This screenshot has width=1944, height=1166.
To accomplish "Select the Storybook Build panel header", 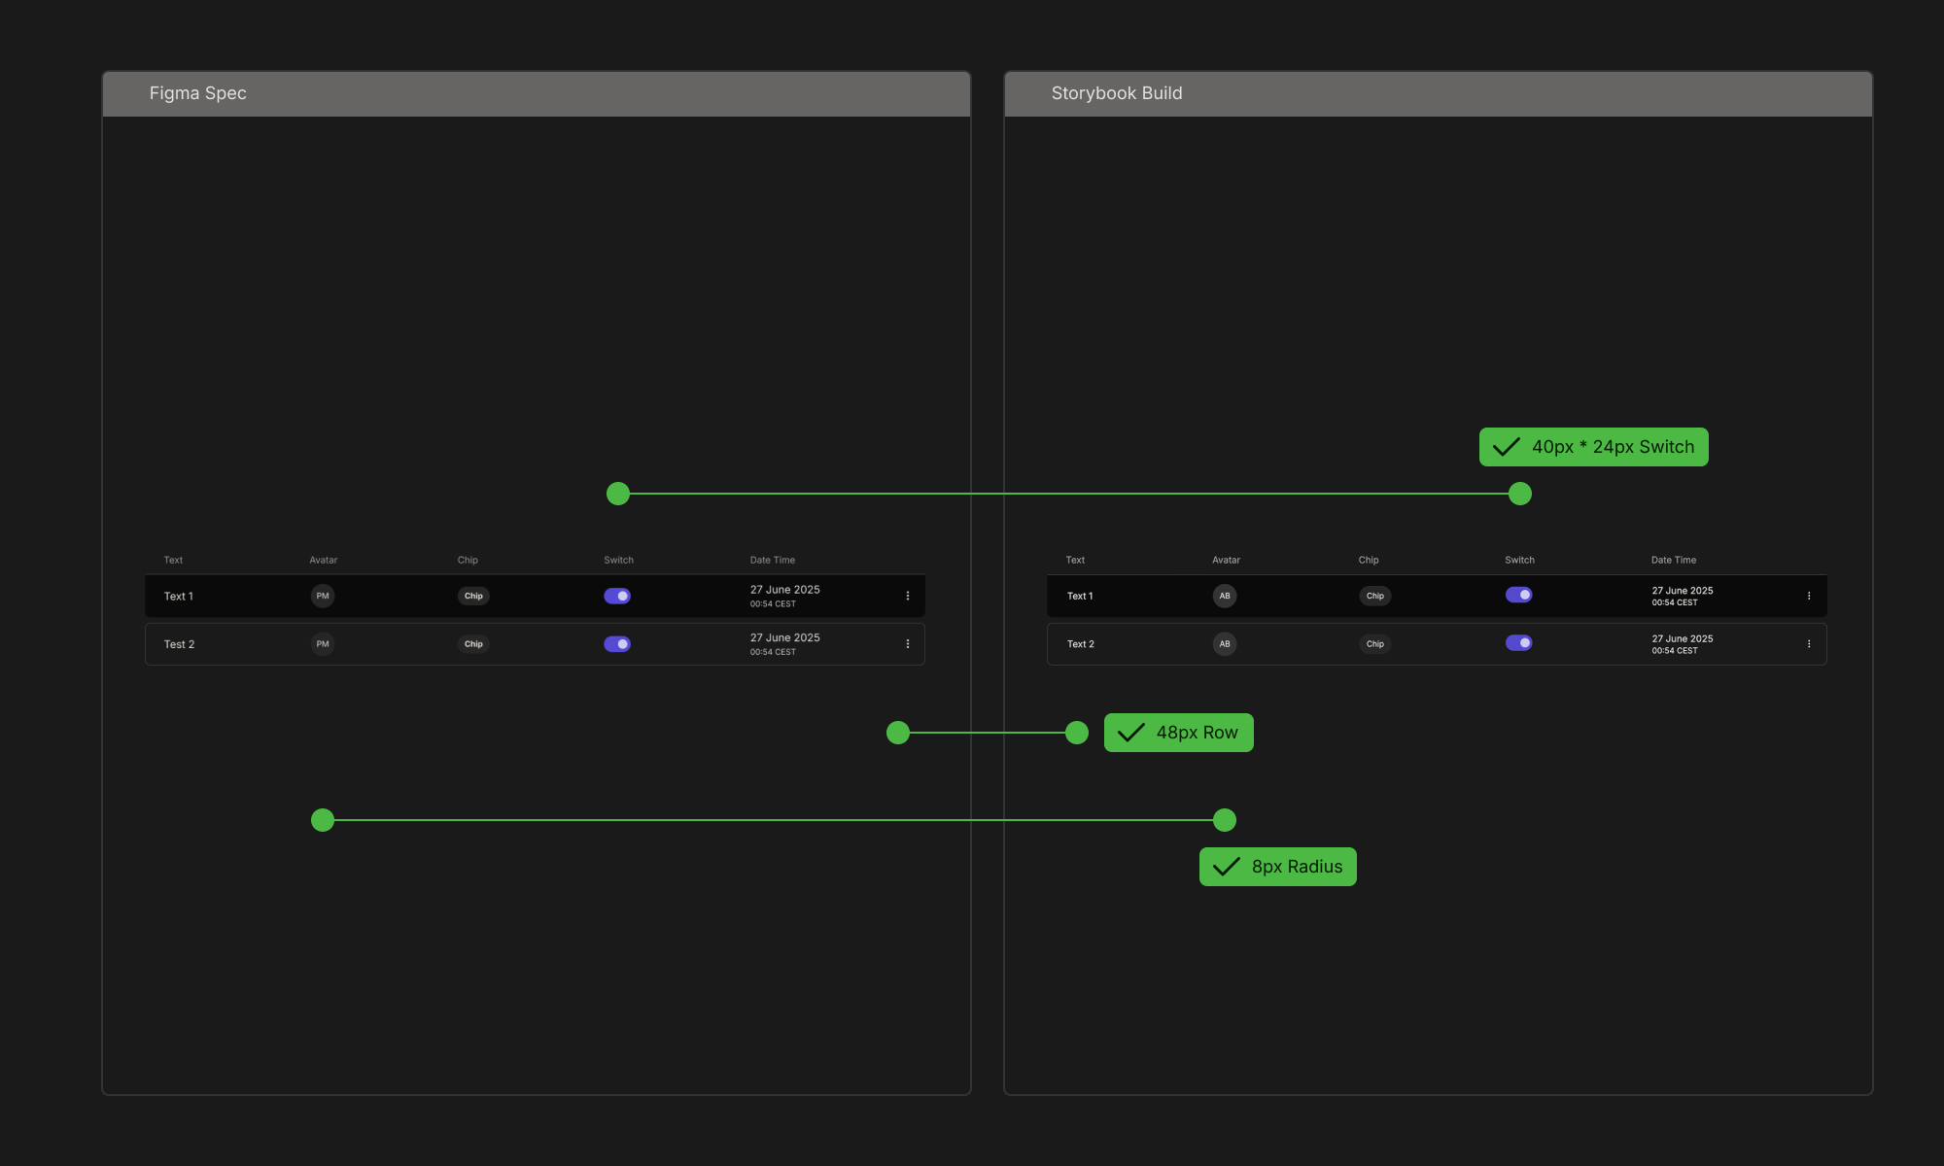I will pos(1117,93).
